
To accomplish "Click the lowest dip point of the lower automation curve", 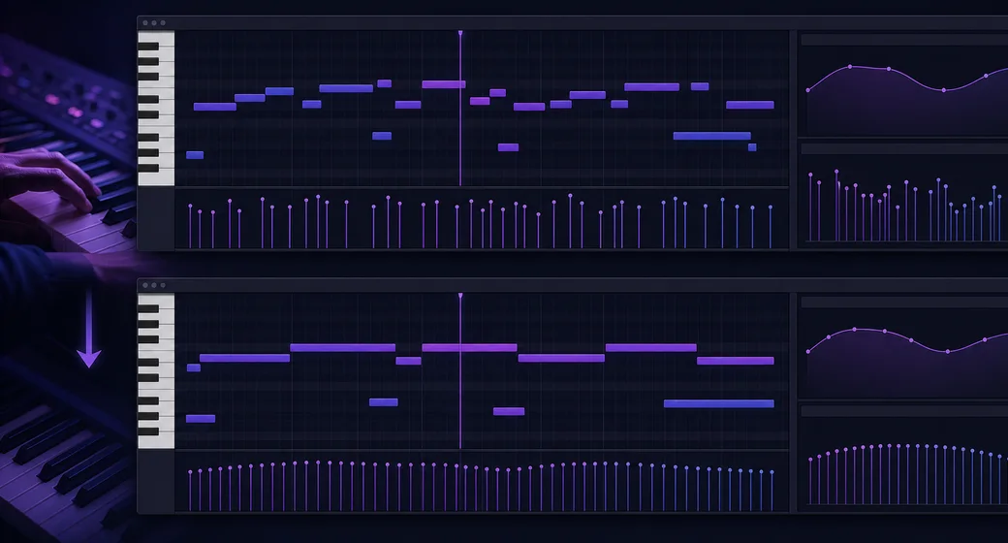I will pos(948,351).
